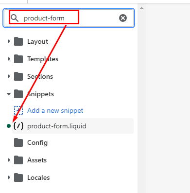This screenshot has width=190, height=193.
Task: Clear the product-form search text
Action: [x=123, y=18]
